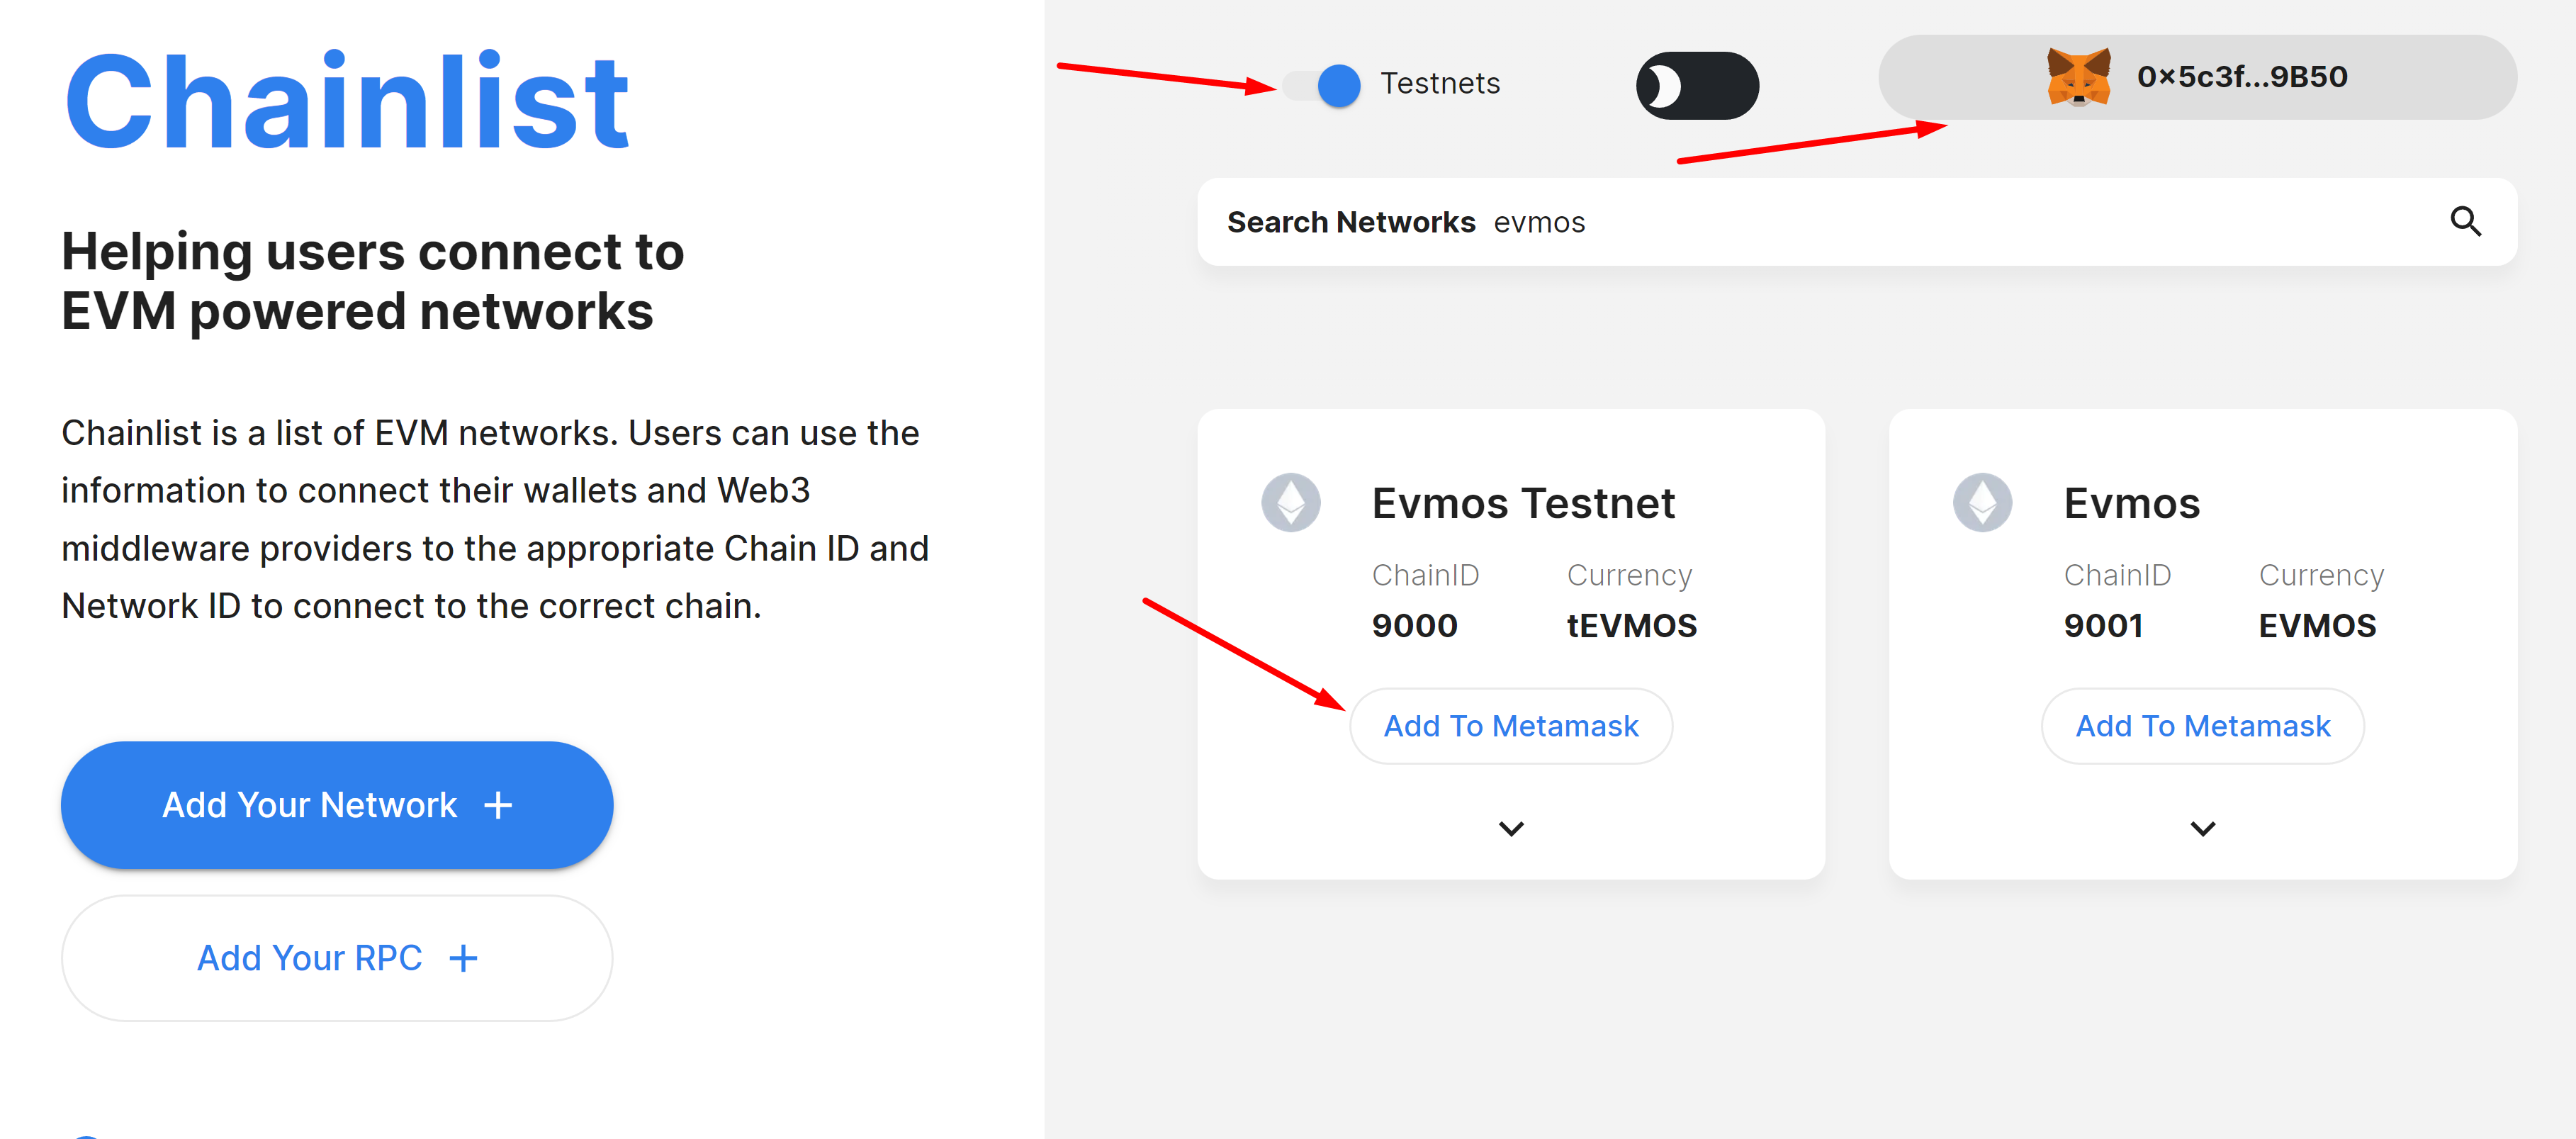Expand the Evmos Testnet card details

pos(1511,828)
